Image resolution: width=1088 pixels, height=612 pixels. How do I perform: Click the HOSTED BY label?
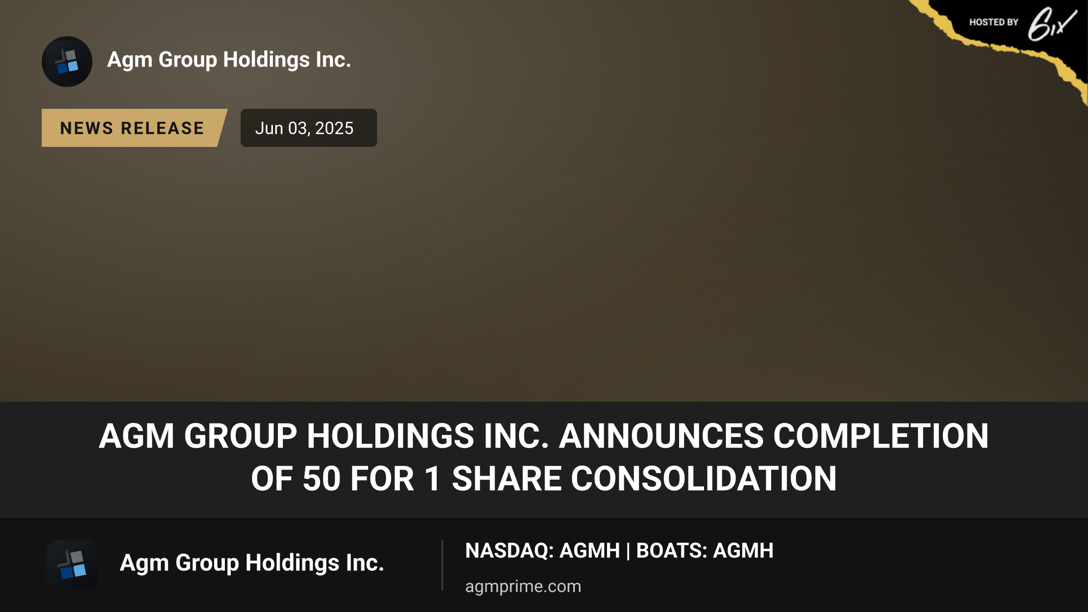point(994,22)
